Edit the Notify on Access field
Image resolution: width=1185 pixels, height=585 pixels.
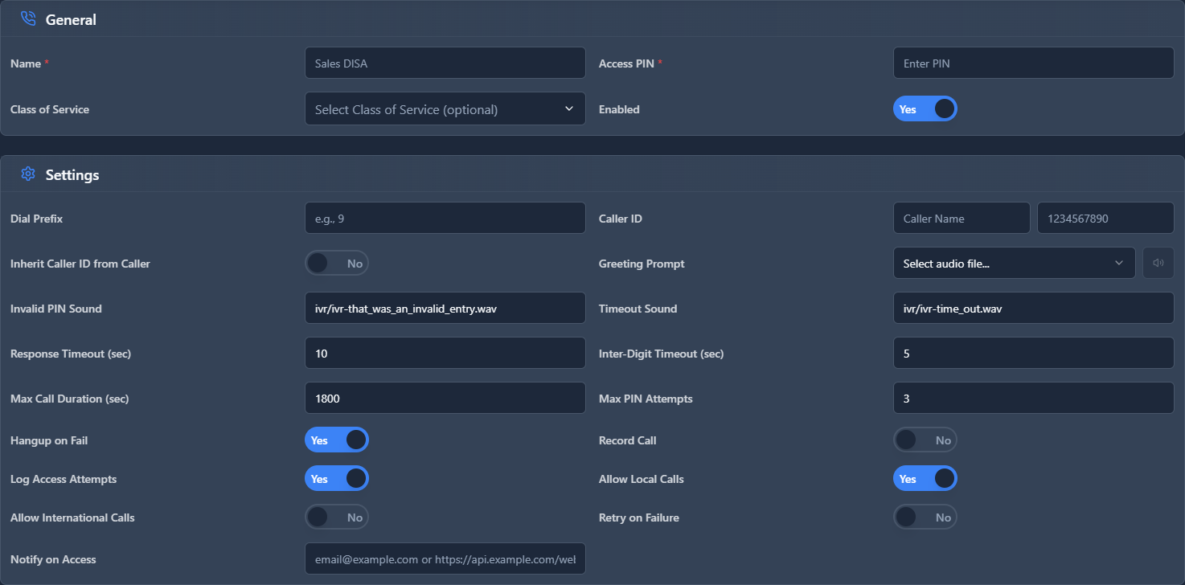tap(445, 558)
